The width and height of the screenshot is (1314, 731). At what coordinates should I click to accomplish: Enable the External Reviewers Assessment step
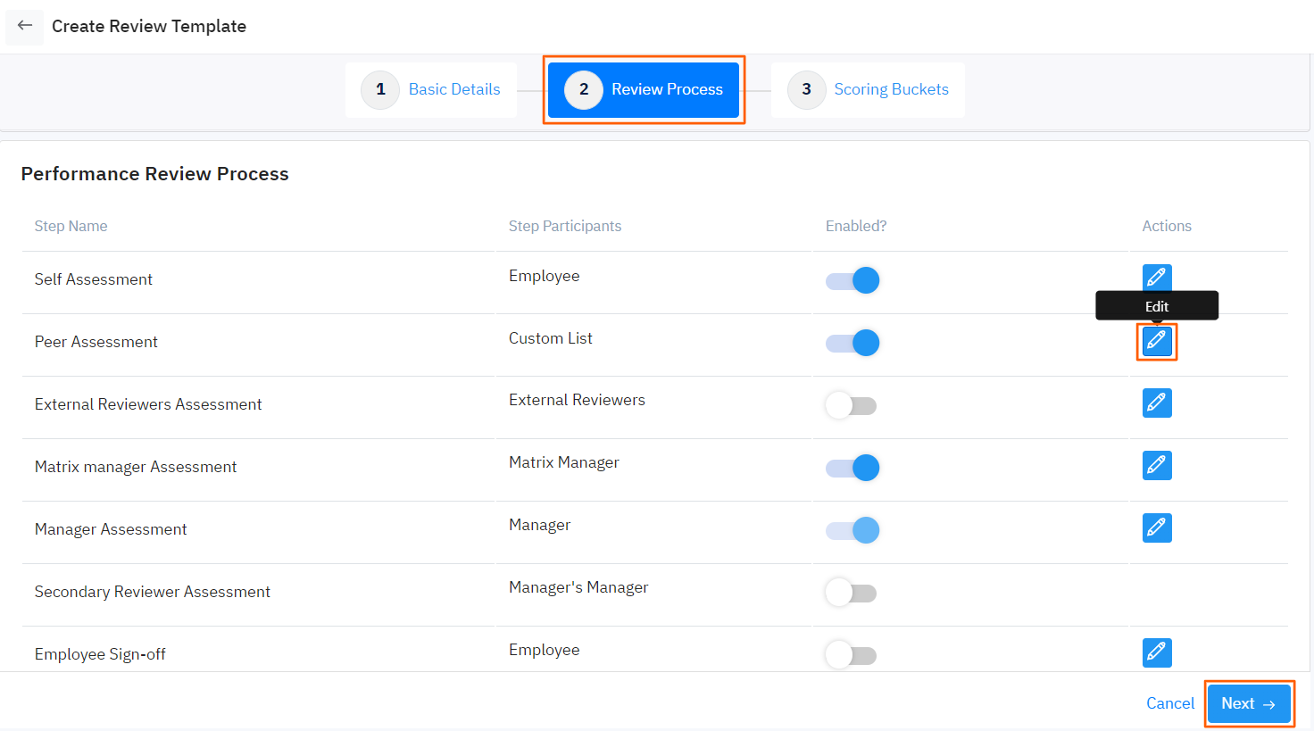point(851,404)
